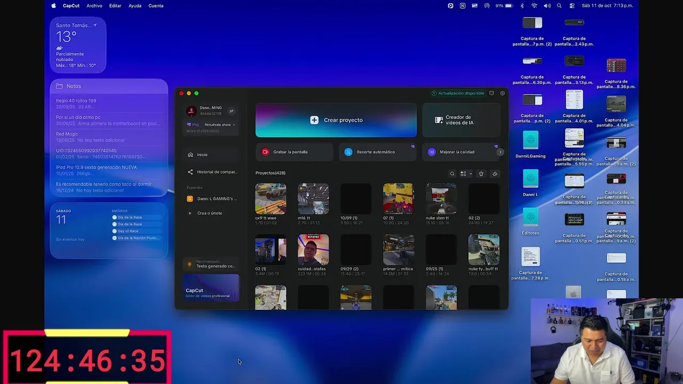Click the Bluetooth icon in menu bar
The image size is (683, 384).
[x=522, y=6]
